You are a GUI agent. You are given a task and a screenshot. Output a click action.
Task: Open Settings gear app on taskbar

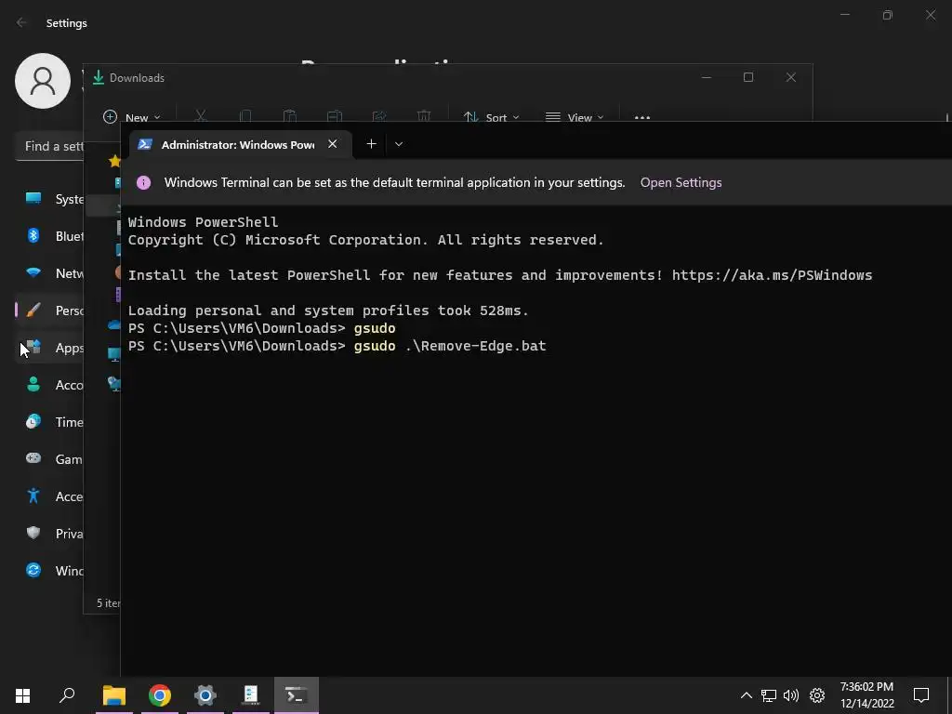coord(205,695)
